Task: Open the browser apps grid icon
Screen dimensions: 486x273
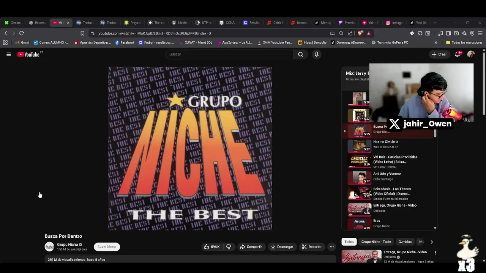Action: click(5, 42)
